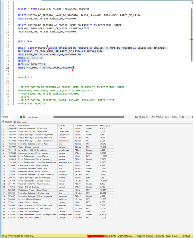Switch to the Results tab
Viewport: 194px width, 238px height.
(7, 122)
